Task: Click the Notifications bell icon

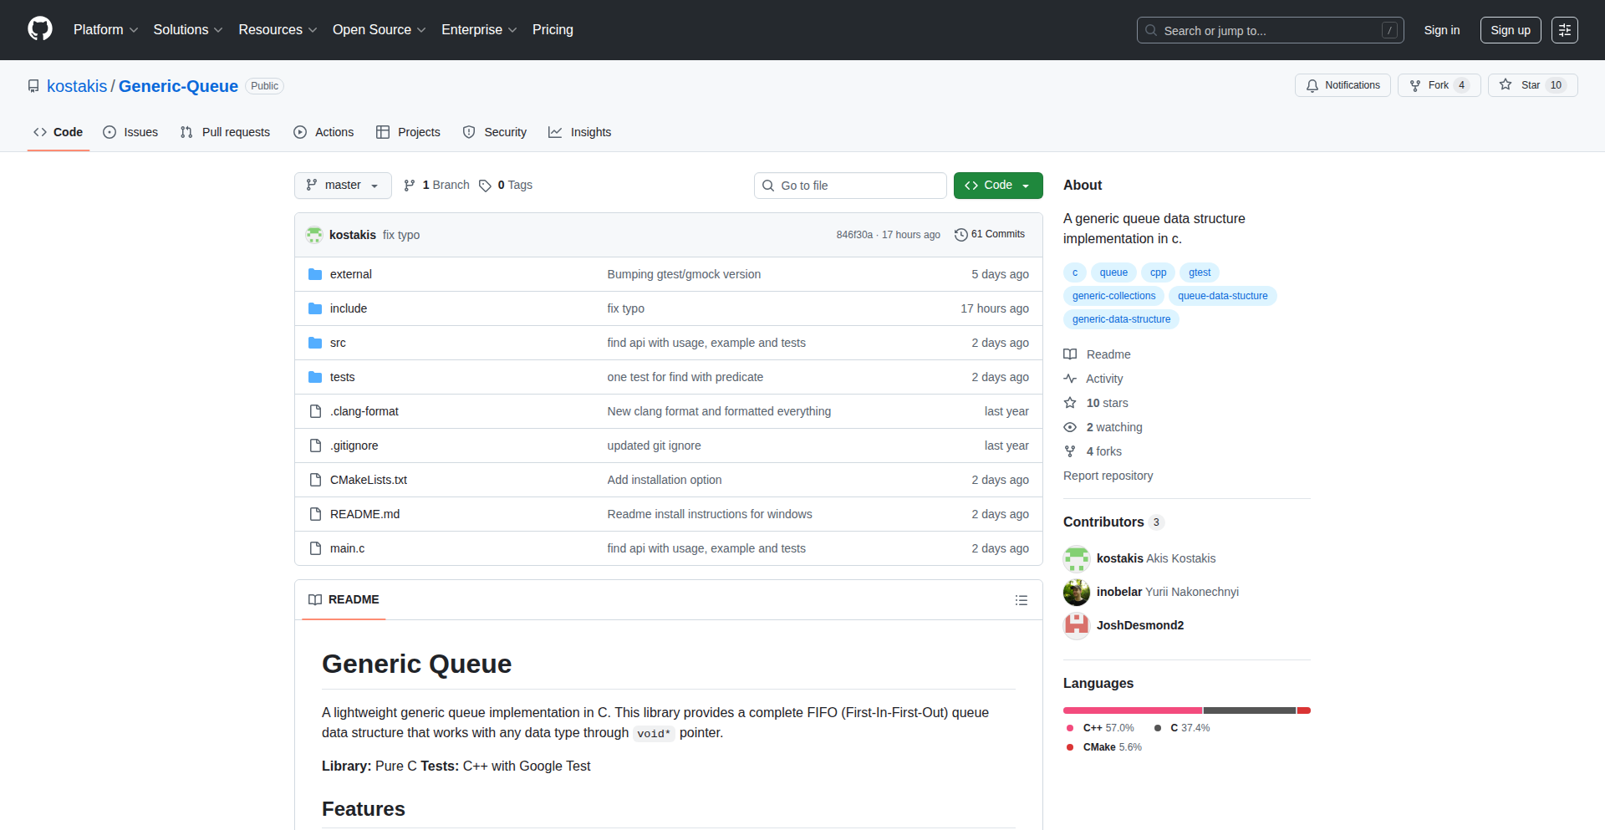Action: click(1312, 85)
